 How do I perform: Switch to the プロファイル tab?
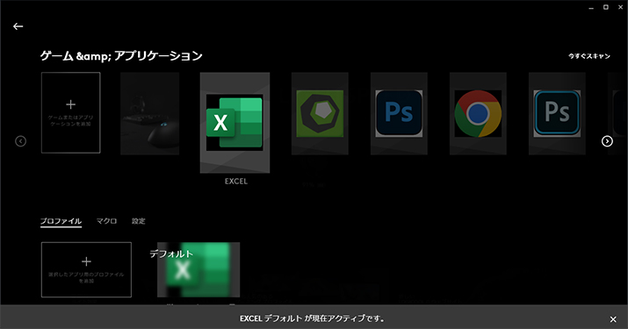click(61, 221)
